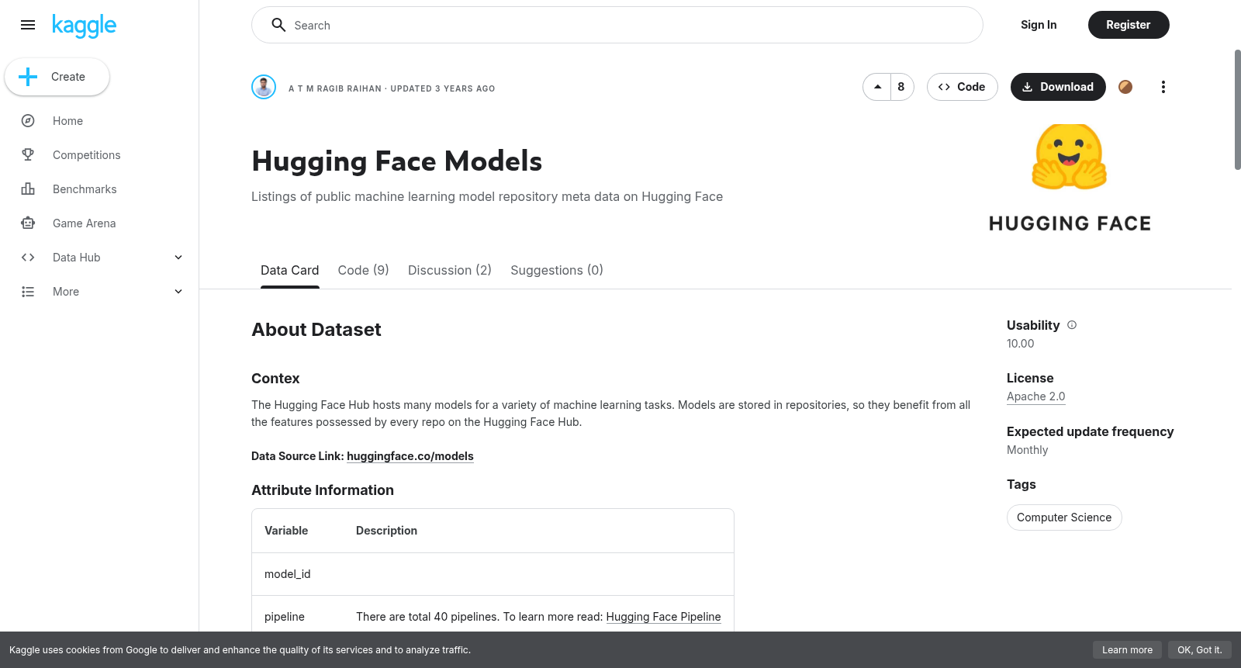Open Competitions via the trophy icon
The height and width of the screenshot is (668, 1241).
point(28,155)
